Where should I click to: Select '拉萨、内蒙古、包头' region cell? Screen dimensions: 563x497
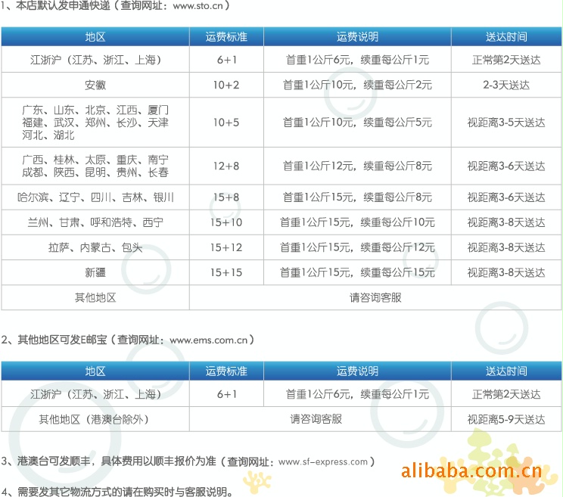(95, 247)
